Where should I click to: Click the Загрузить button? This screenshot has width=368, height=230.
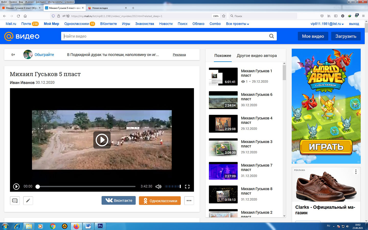coord(346,36)
